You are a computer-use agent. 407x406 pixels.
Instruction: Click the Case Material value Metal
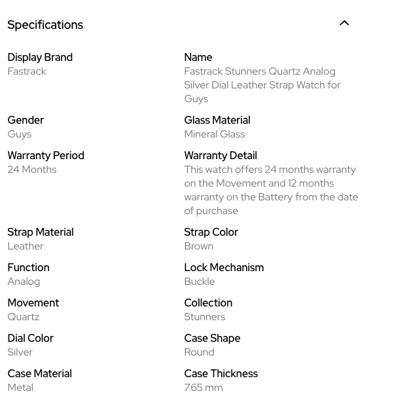point(20,388)
